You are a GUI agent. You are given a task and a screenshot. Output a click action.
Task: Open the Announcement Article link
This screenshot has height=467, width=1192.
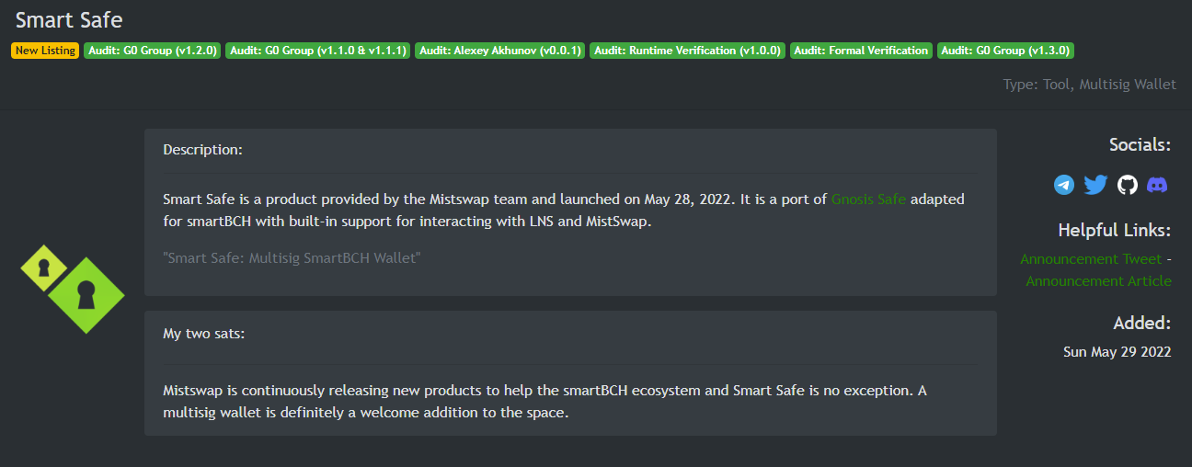click(x=1098, y=281)
